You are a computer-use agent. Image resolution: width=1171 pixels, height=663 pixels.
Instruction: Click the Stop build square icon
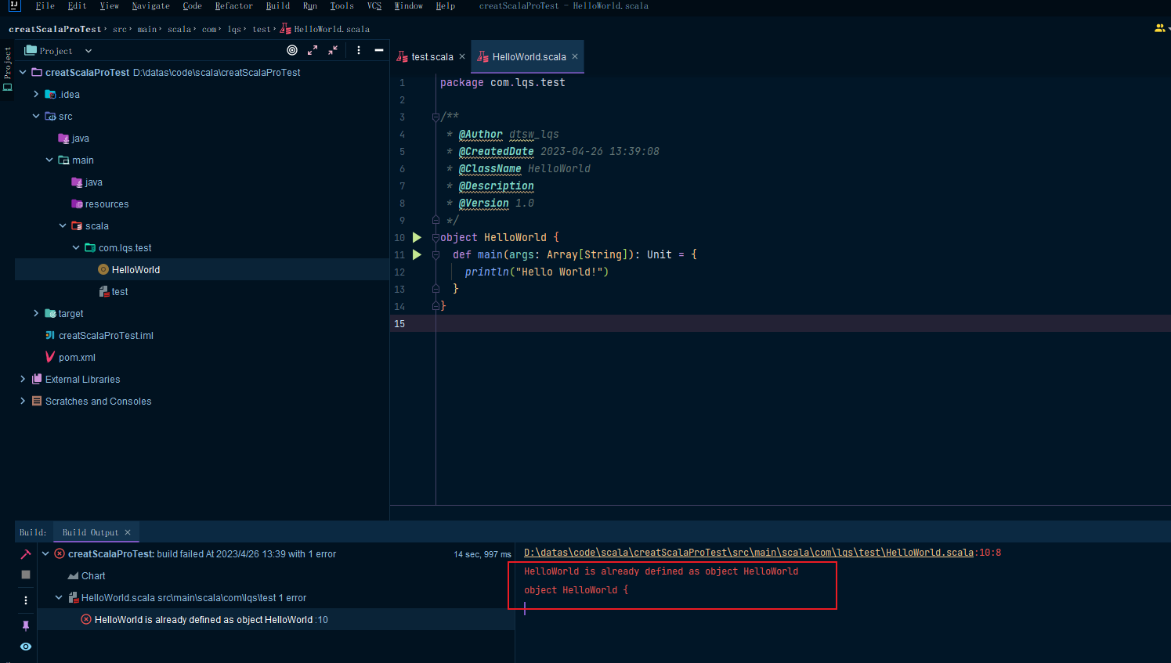(26, 575)
